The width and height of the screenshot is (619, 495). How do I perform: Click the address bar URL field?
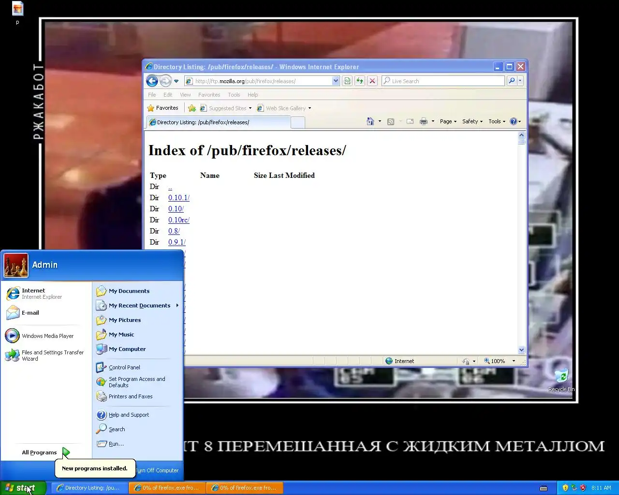[259, 81]
